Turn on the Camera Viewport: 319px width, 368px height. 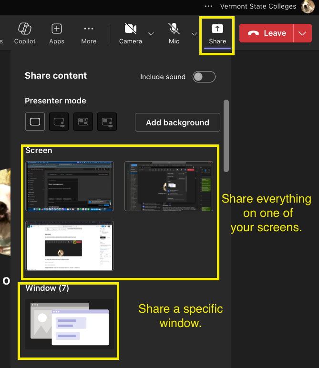pyautogui.click(x=130, y=33)
